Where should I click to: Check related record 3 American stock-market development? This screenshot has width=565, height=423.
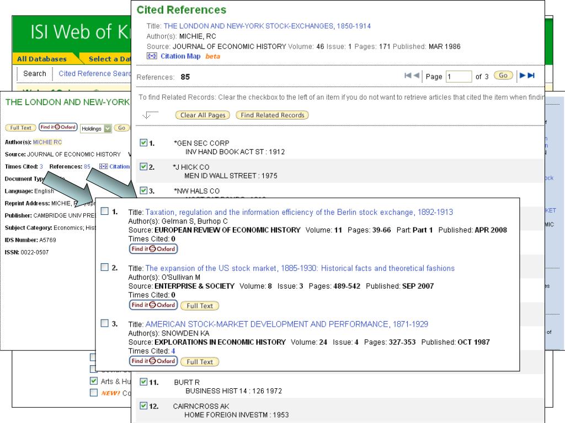coord(104,323)
